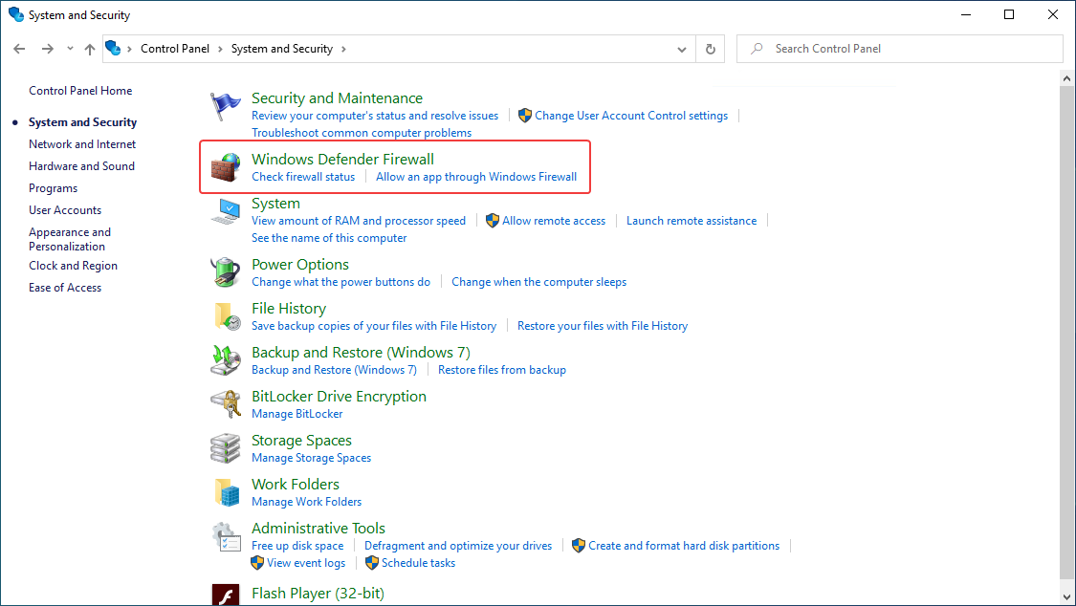Click Review your computer's status and resolve issues
The height and width of the screenshot is (606, 1076).
click(375, 116)
